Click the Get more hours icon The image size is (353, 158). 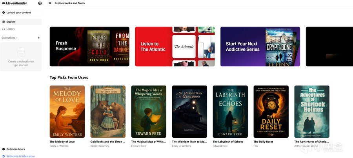point(4,149)
